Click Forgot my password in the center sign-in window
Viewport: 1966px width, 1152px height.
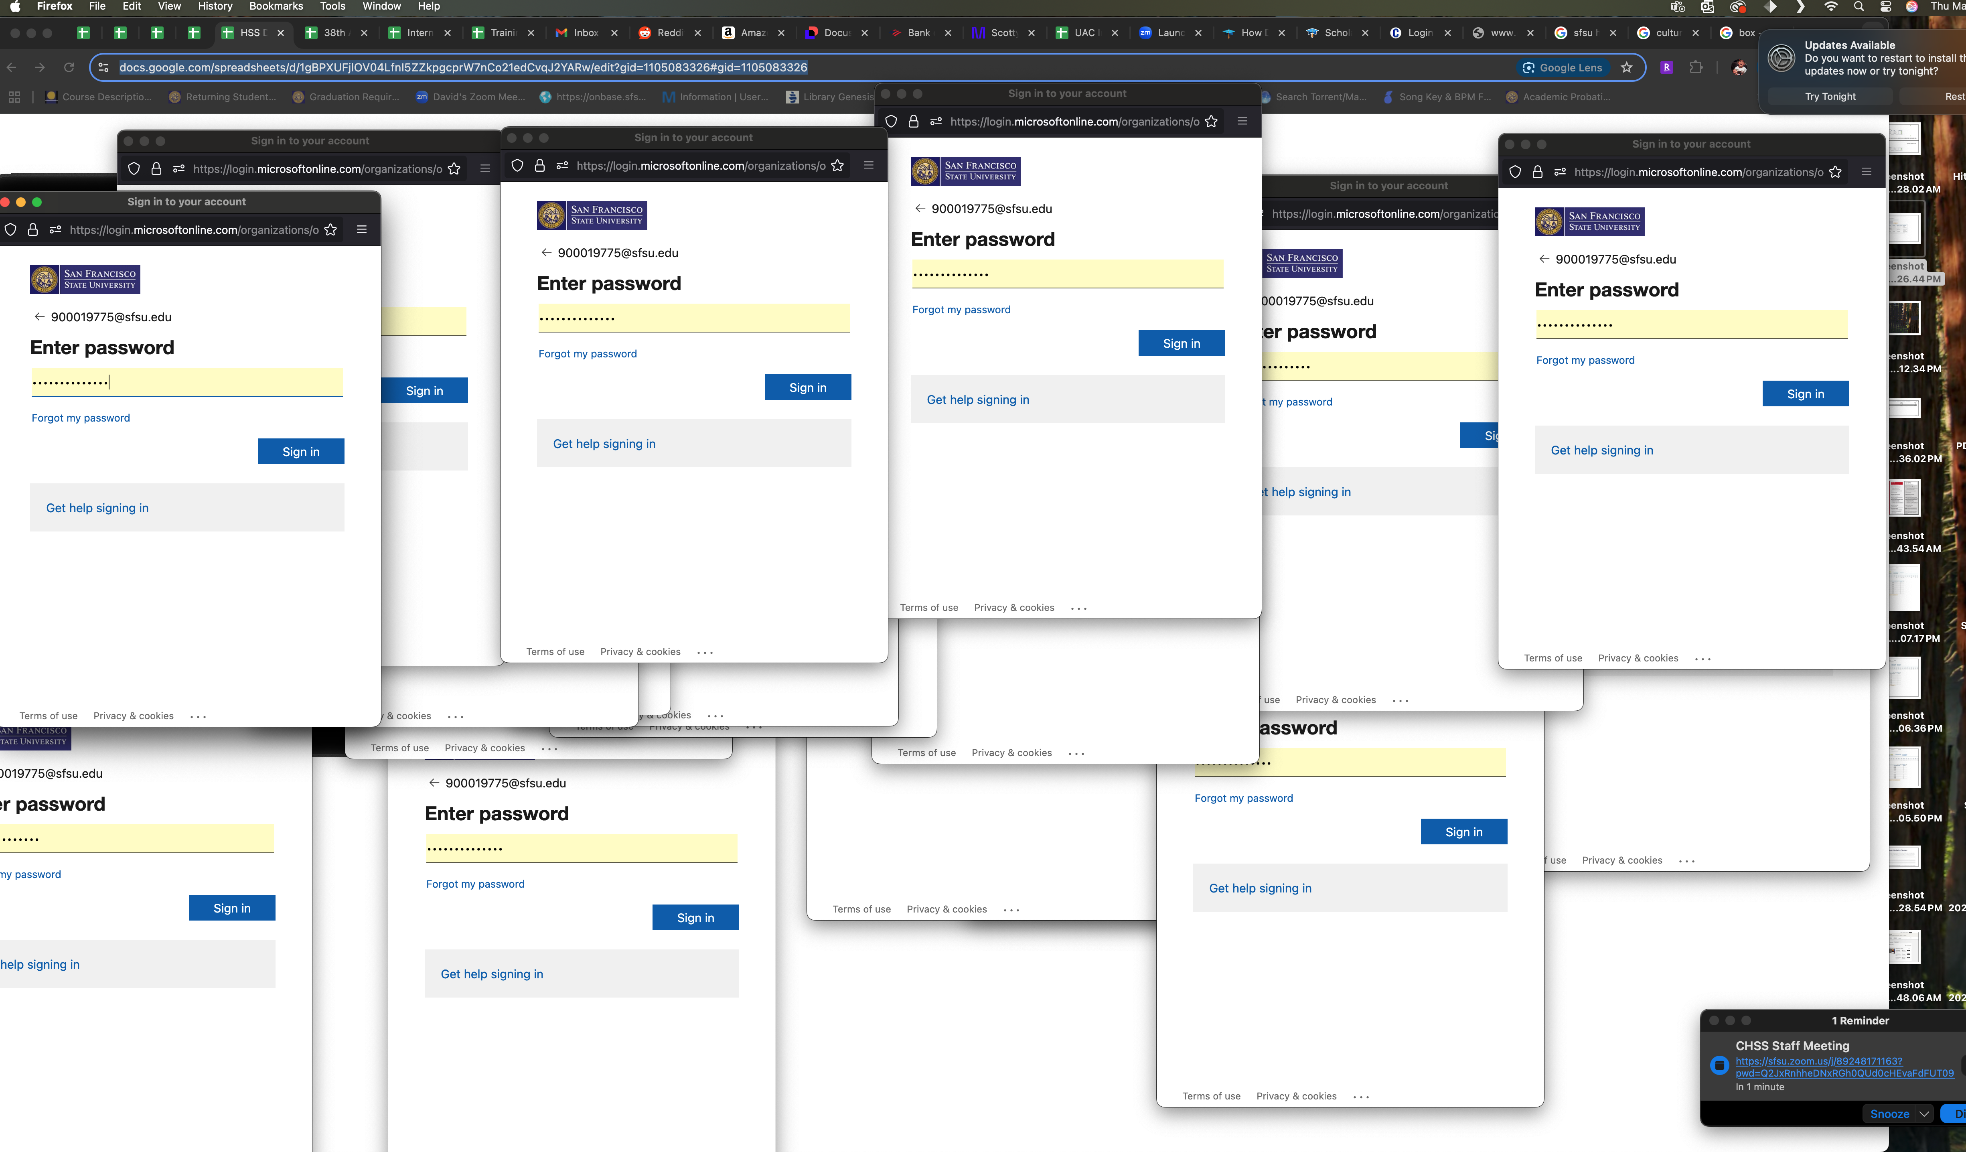click(x=588, y=353)
